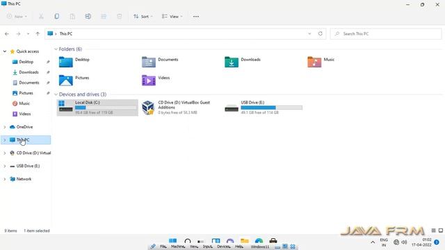This screenshot has height=250, width=445.
Task: Select OneDrive in navigation pane
Action: pos(24,127)
